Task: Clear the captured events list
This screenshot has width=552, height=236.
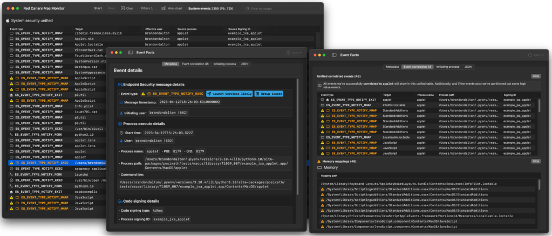Action: coord(127,9)
